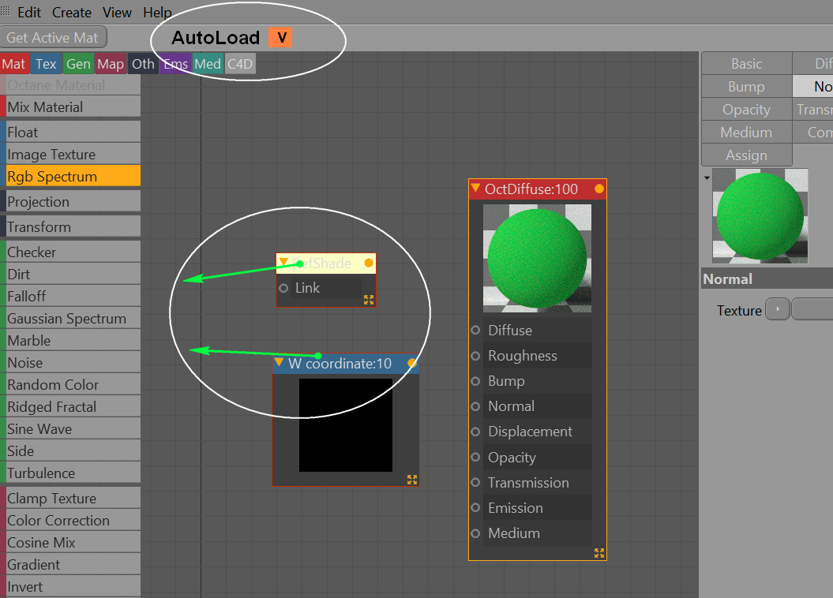Click the RefShade node resize icon

(x=369, y=300)
